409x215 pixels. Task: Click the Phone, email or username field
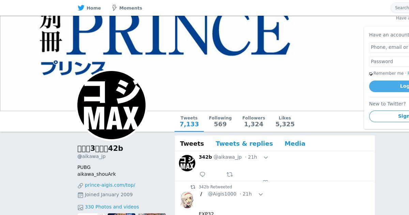pyautogui.click(x=389, y=47)
